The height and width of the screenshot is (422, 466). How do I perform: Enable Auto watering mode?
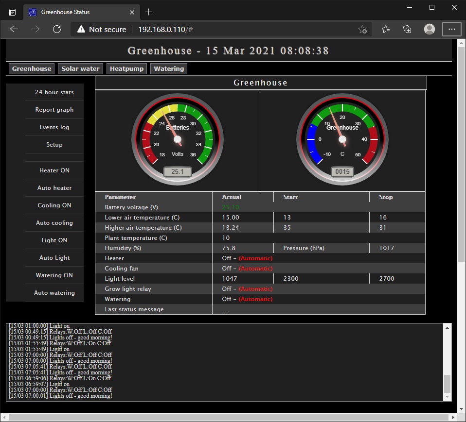(54, 293)
